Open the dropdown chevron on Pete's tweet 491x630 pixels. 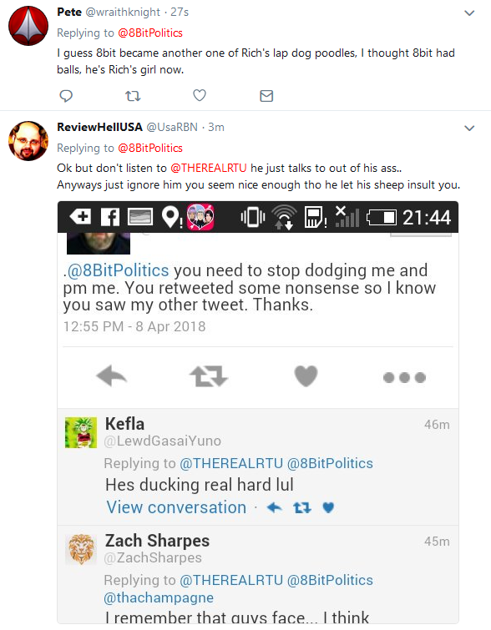coord(469,13)
